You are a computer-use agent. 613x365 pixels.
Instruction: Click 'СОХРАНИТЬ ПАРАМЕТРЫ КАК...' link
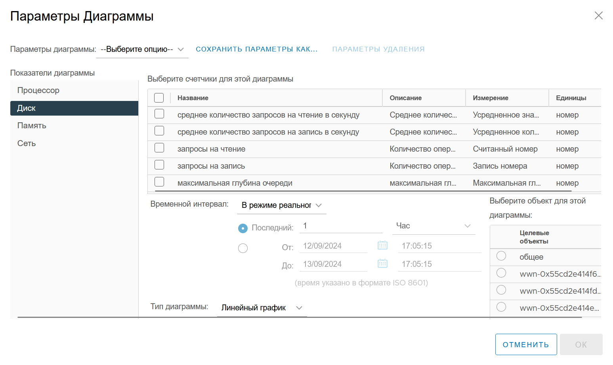tap(257, 49)
